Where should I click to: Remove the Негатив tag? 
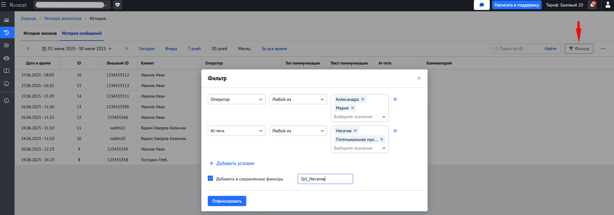coord(355,131)
